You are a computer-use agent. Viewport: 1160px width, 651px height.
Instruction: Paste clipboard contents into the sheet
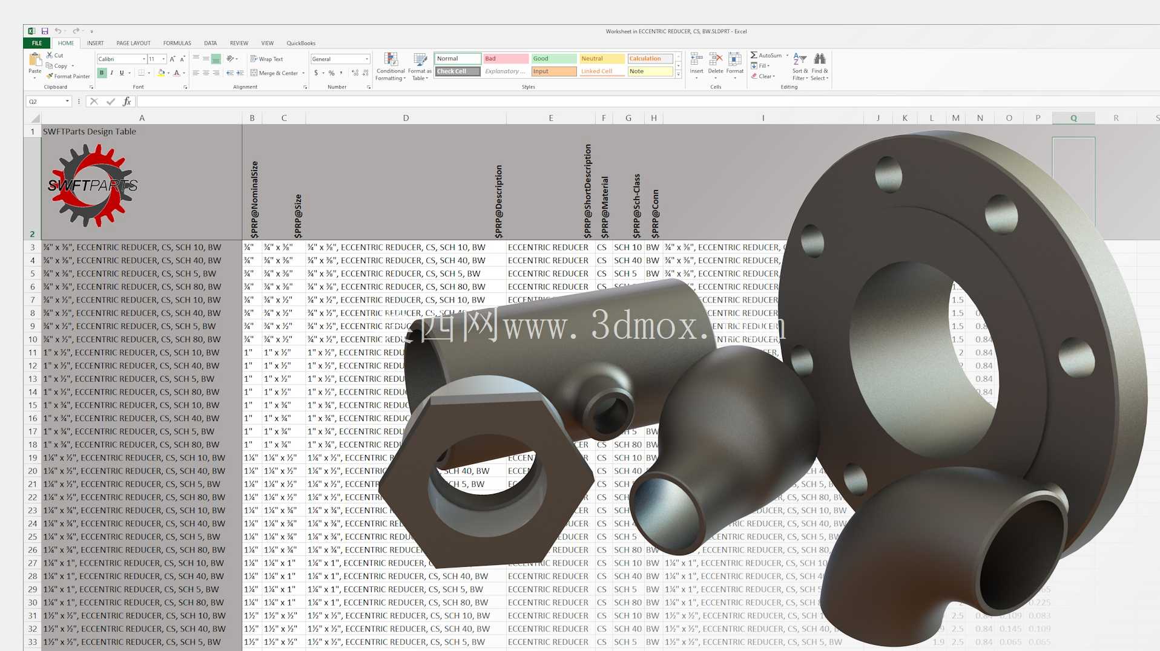[x=35, y=65]
